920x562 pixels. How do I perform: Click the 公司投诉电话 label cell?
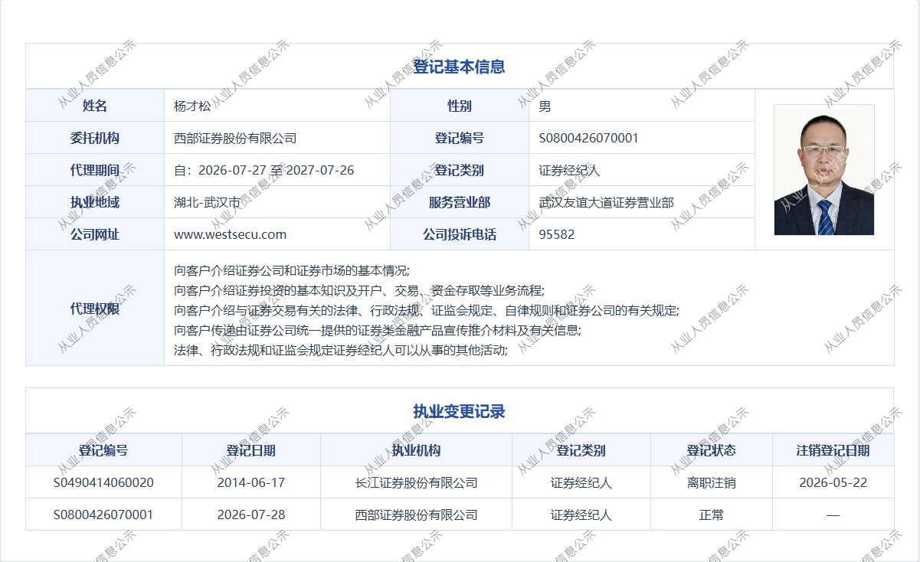coord(460,234)
